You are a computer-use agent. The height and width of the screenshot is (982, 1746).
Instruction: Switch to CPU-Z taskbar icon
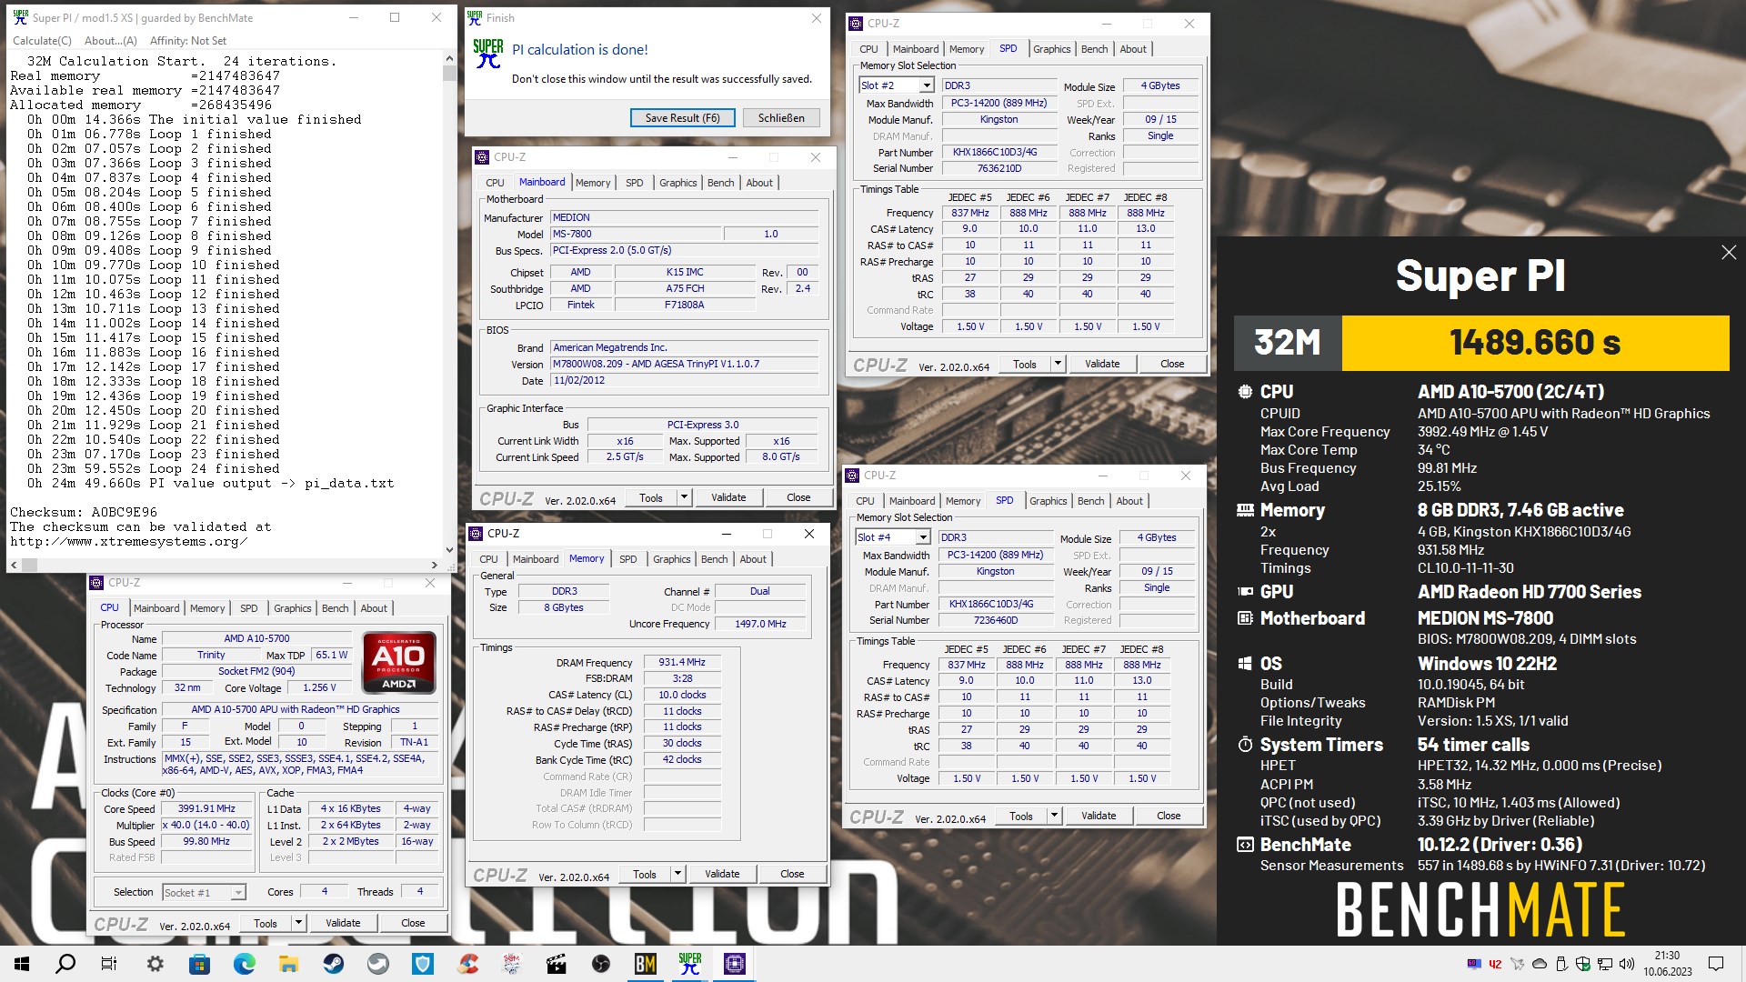735,964
